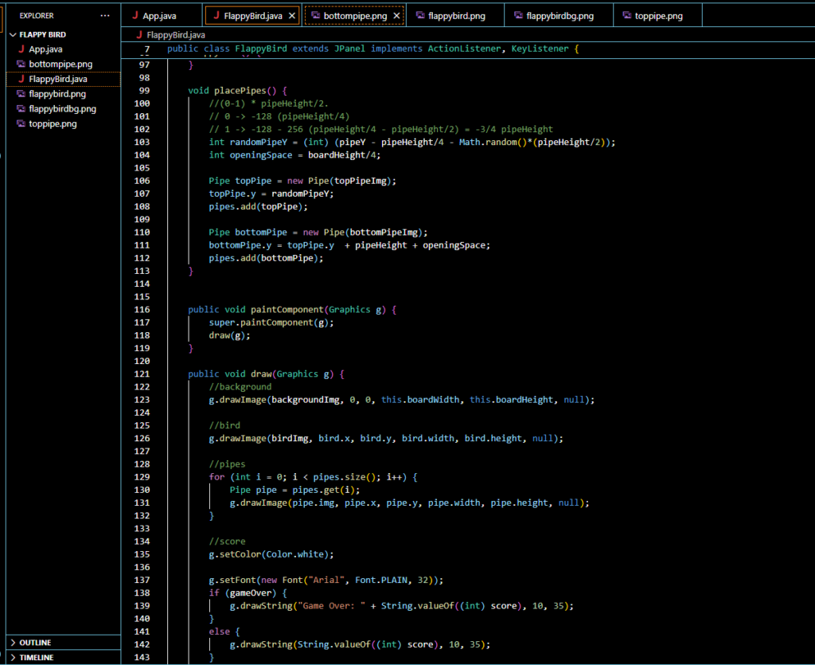The image size is (815, 665).
Task: Click the image icon beside flappybirdbg.png in explorer
Action: click(21, 109)
